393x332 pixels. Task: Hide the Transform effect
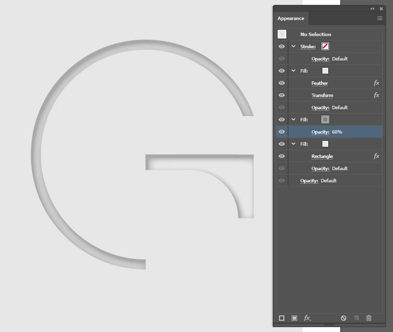(281, 95)
